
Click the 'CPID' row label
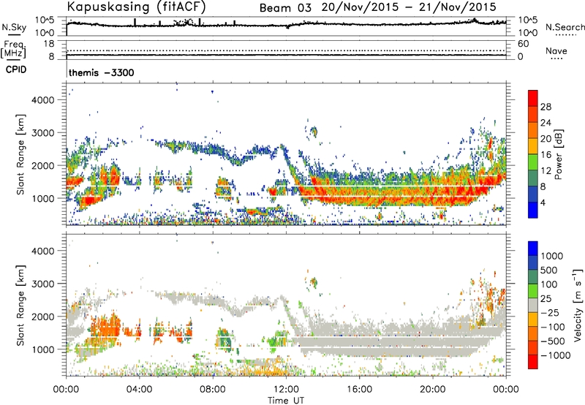pyautogui.click(x=16, y=69)
